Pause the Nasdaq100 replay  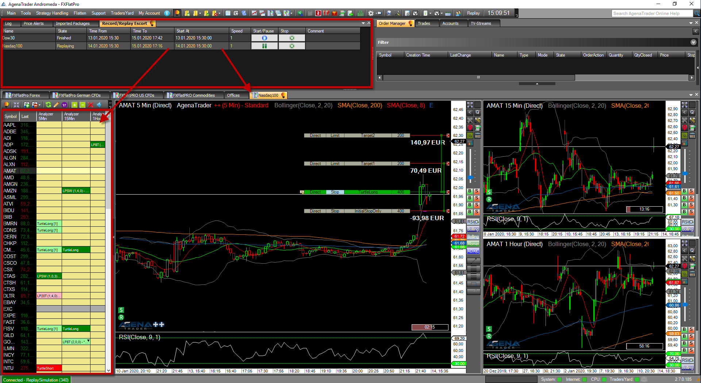click(265, 46)
